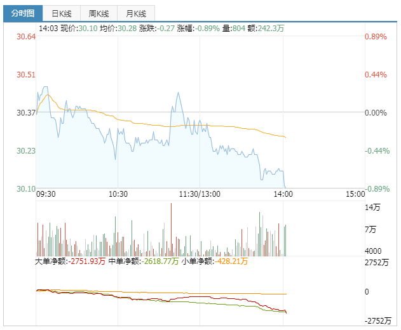Click the 14:00 time axis label
The width and height of the screenshot is (401, 330).
click(283, 194)
